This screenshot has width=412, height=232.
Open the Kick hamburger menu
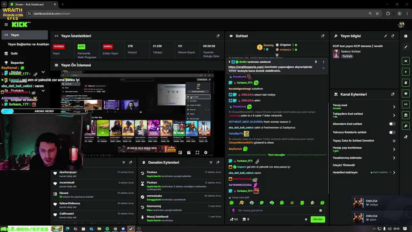(6, 24)
